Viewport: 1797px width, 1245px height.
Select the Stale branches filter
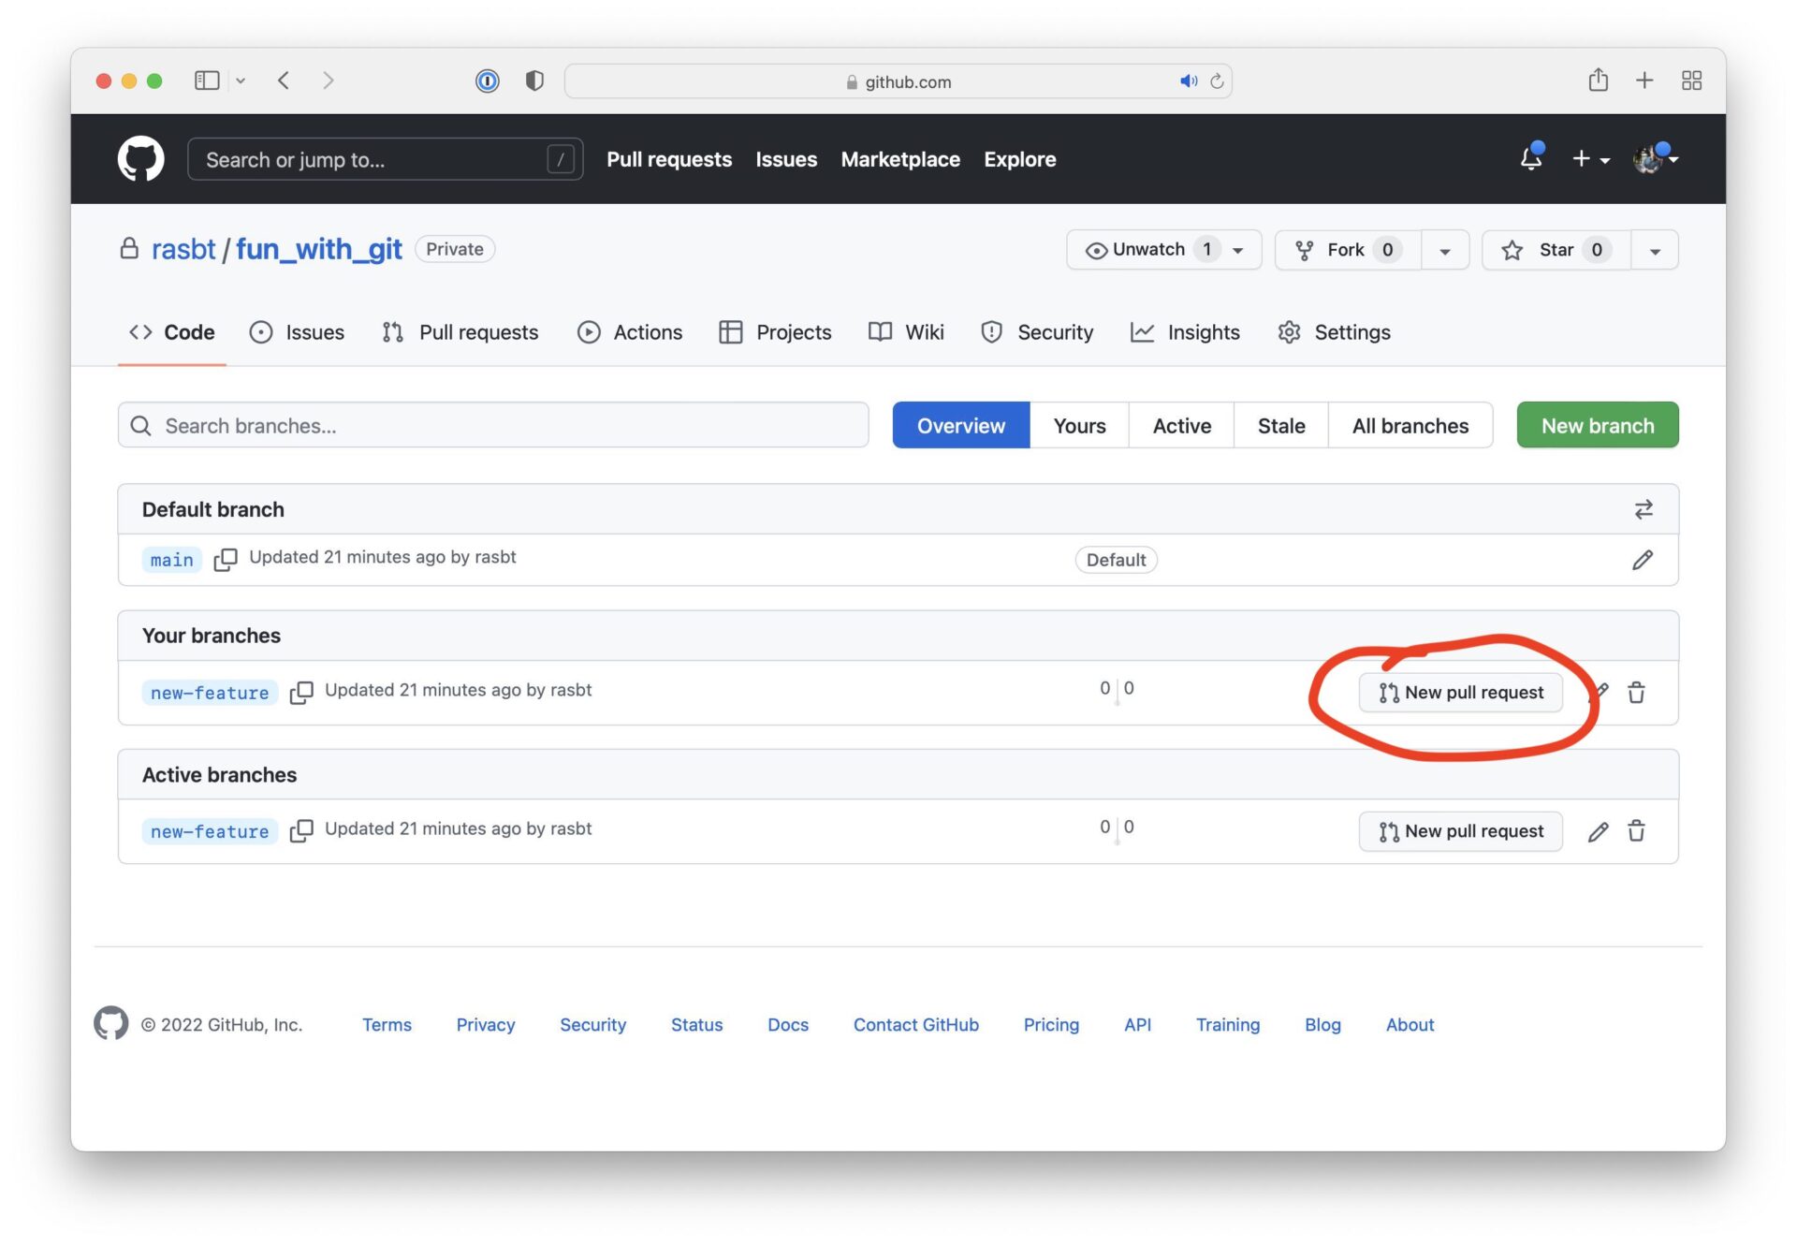pyautogui.click(x=1280, y=426)
